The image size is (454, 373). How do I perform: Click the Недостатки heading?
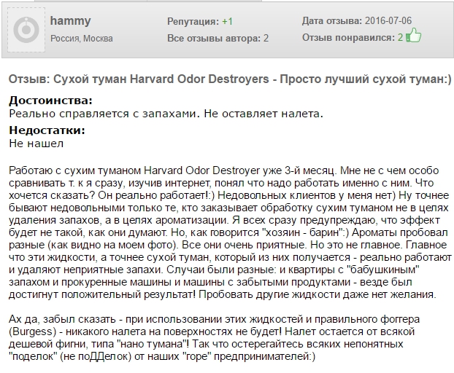pos(47,130)
